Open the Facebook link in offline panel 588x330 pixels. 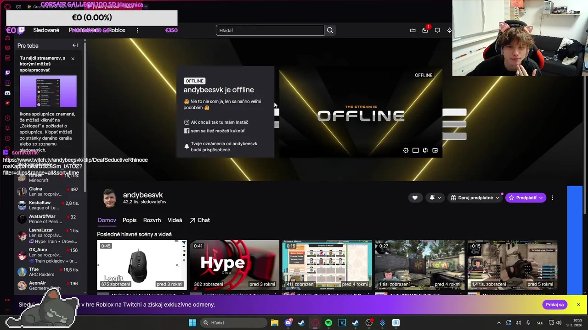214,131
